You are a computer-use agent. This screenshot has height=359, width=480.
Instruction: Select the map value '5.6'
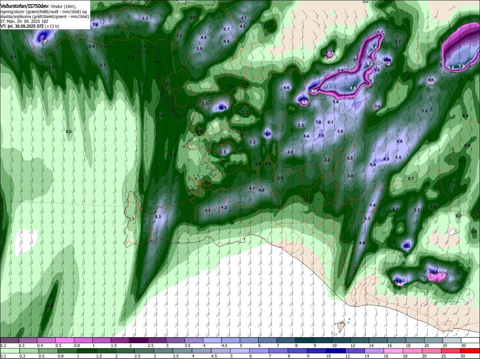(340, 131)
